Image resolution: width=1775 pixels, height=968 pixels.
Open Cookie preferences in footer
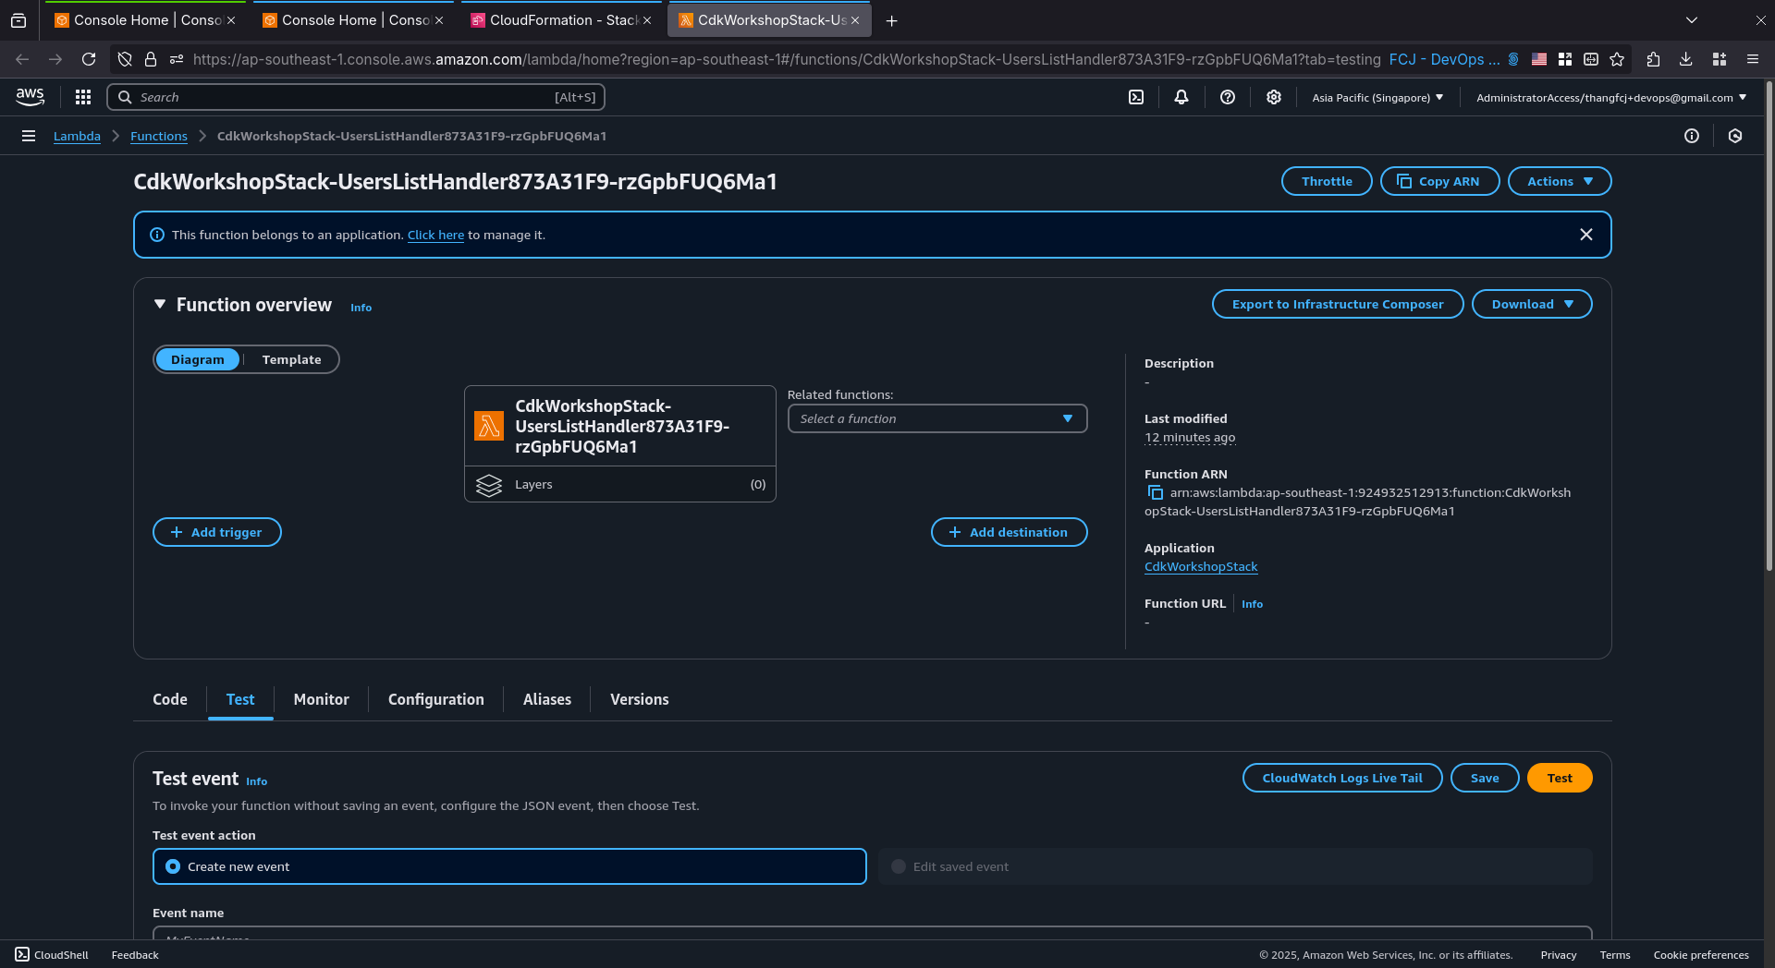1701,955
